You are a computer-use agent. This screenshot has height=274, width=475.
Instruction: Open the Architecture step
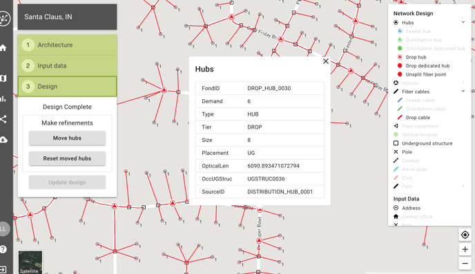point(67,45)
